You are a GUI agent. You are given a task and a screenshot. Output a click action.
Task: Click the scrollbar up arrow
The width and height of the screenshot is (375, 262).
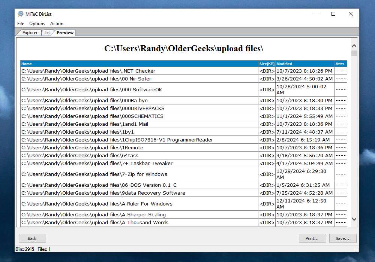pyautogui.click(x=354, y=46)
